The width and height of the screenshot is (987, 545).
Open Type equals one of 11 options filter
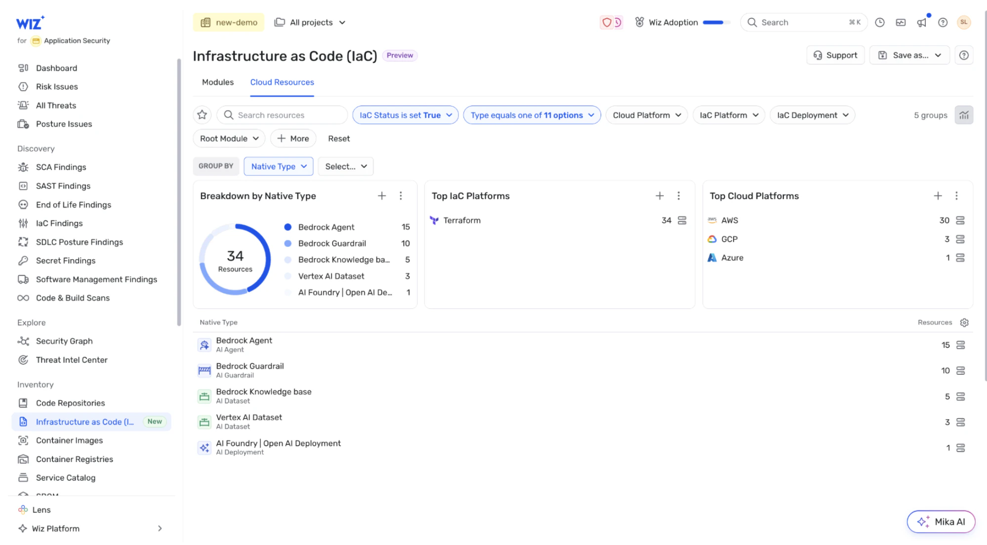pyautogui.click(x=532, y=115)
